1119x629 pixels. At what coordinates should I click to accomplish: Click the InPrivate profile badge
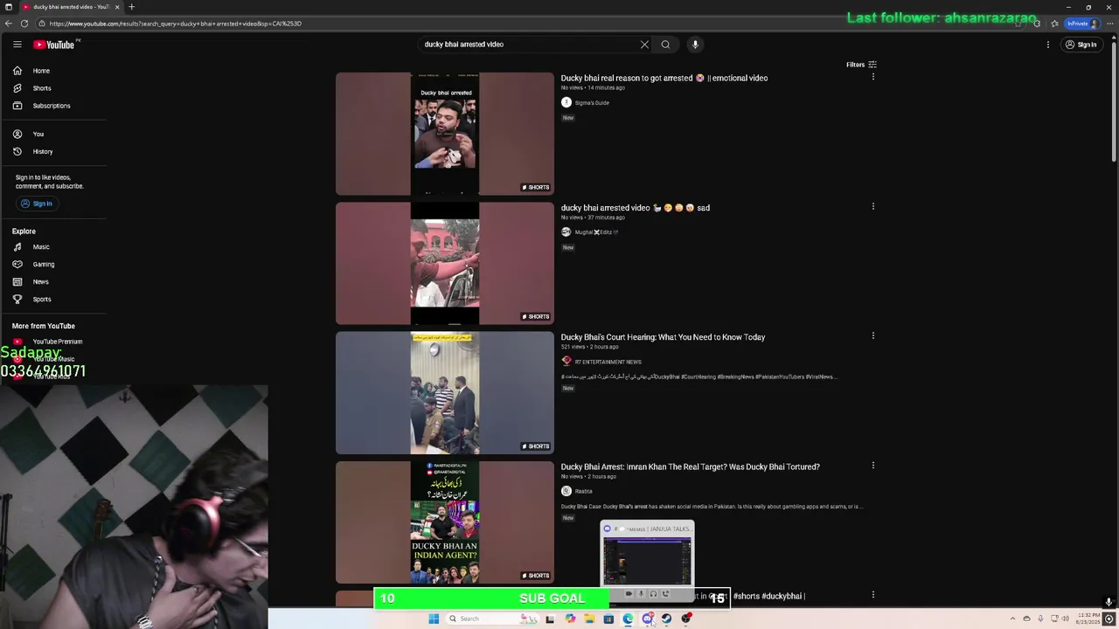(1082, 24)
